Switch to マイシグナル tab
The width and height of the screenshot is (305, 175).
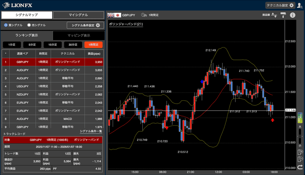click(78, 15)
